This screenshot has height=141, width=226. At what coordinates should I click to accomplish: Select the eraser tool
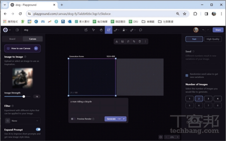click(132, 30)
